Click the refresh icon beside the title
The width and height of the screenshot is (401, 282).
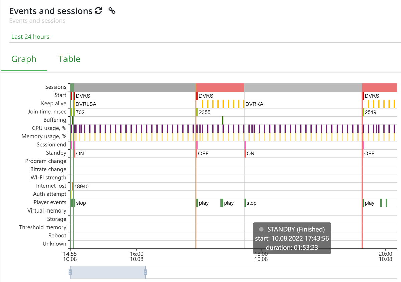point(98,11)
